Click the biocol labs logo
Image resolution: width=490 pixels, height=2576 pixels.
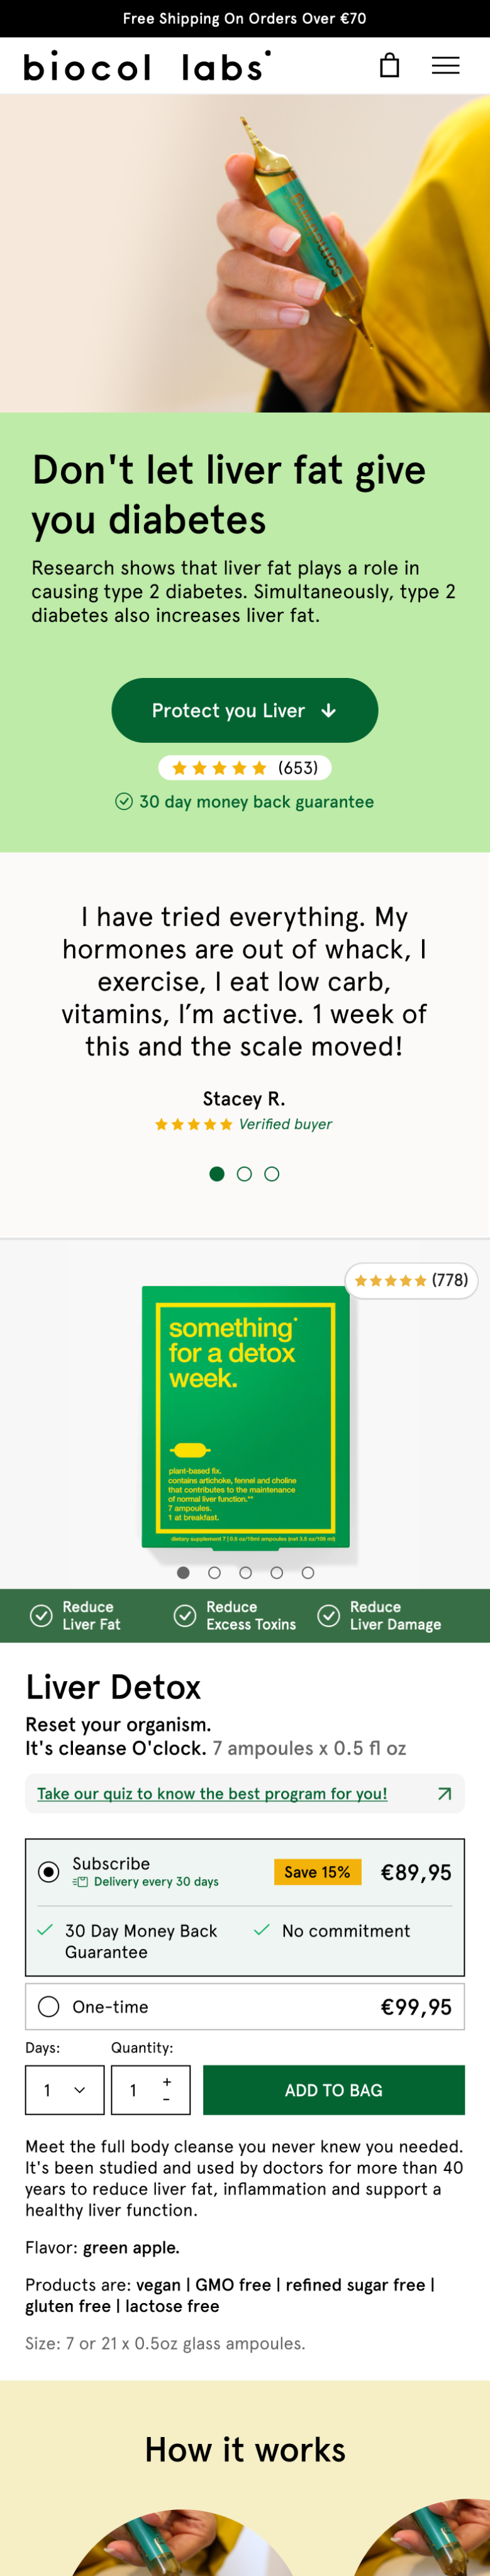(147, 66)
